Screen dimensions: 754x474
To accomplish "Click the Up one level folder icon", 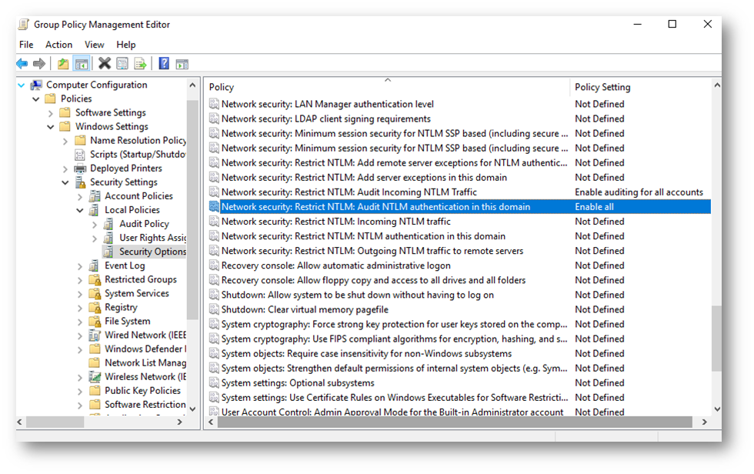I will [63, 64].
